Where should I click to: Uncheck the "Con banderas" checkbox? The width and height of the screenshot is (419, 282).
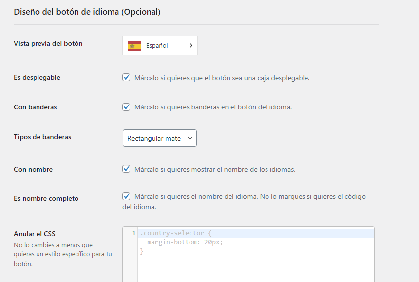(x=126, y=107)
